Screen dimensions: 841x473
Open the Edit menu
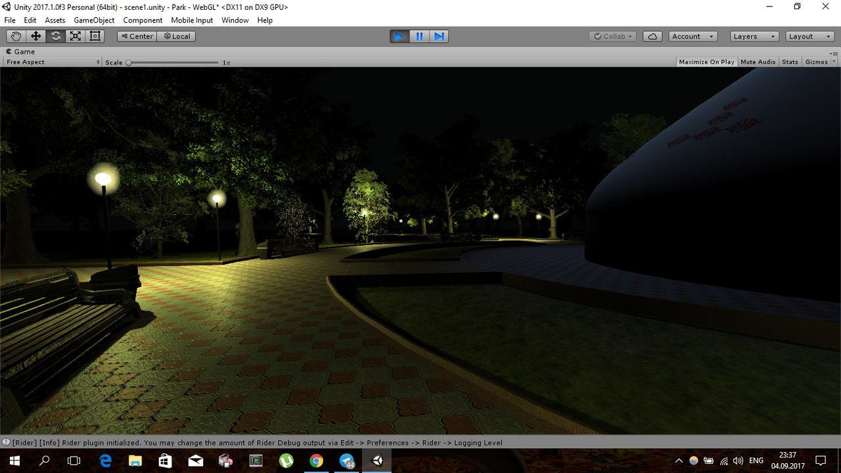[x=30, y=20]
